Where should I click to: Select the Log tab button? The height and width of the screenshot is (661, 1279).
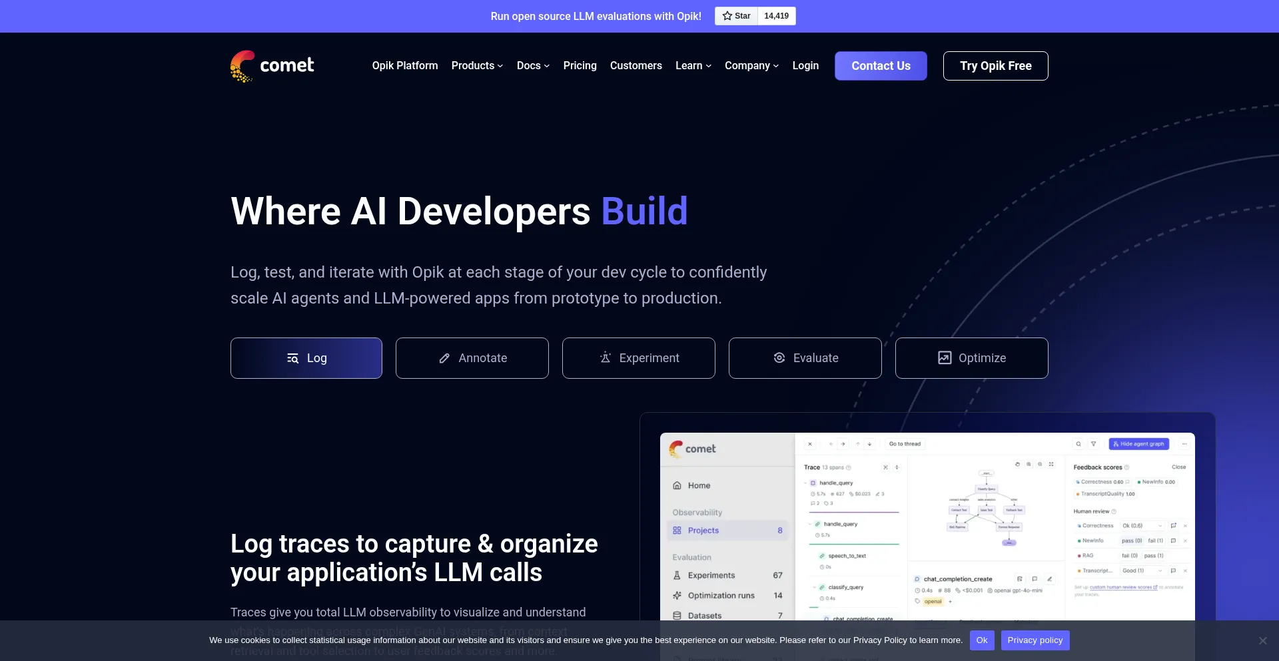tap(306, 358)
